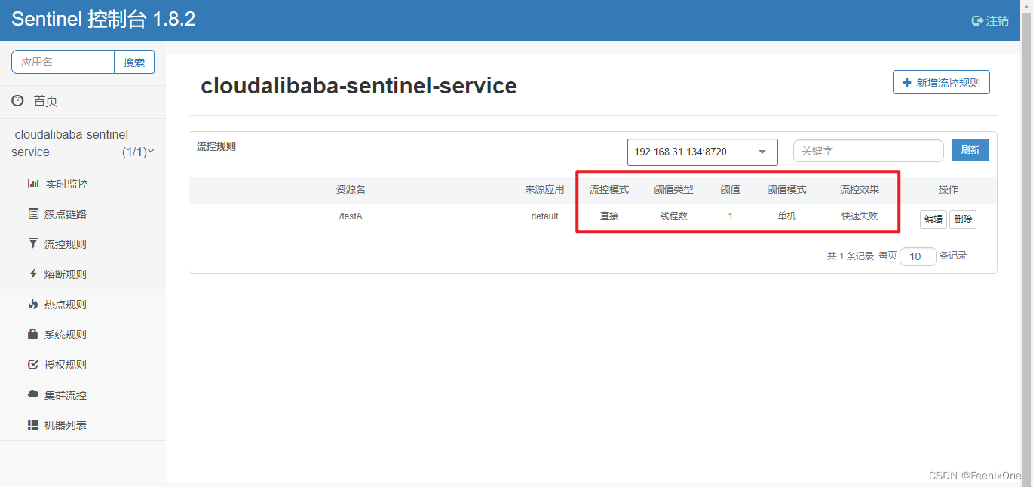The image size is (1033, 487).
Task: Click the logout icon next to 注销
Action: click(977, 21)
